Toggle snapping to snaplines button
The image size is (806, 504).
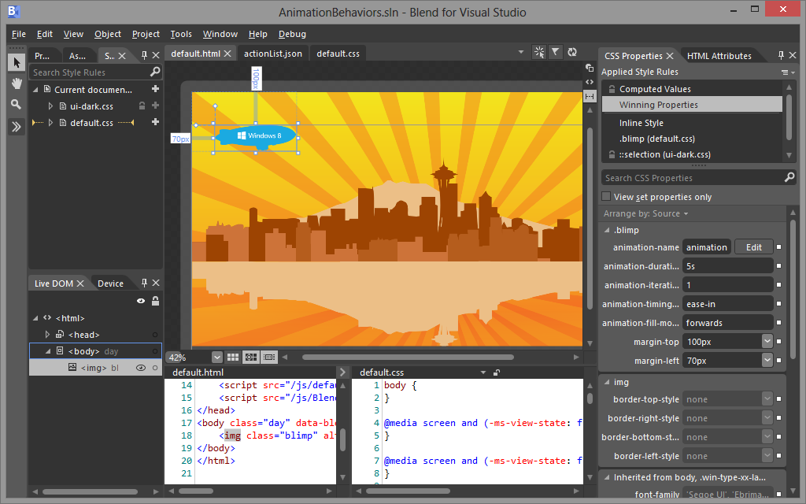(x=269, y=357)
